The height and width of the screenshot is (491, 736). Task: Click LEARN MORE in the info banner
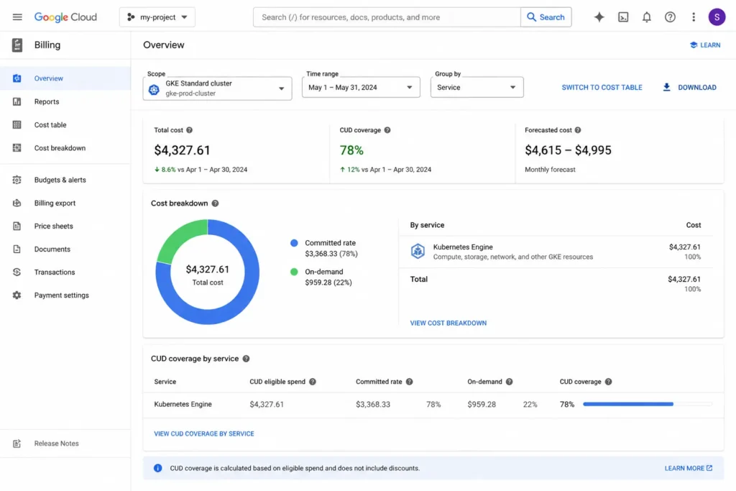coord(688,468)
